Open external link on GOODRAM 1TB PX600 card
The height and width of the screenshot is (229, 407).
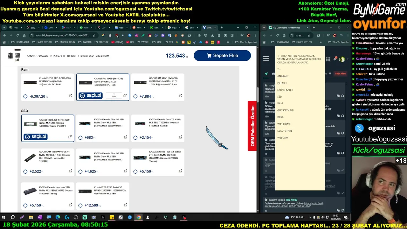71,171
